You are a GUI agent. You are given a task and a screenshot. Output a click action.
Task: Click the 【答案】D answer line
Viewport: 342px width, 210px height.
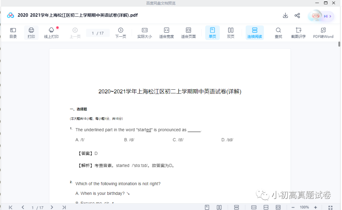pos(87,153)
